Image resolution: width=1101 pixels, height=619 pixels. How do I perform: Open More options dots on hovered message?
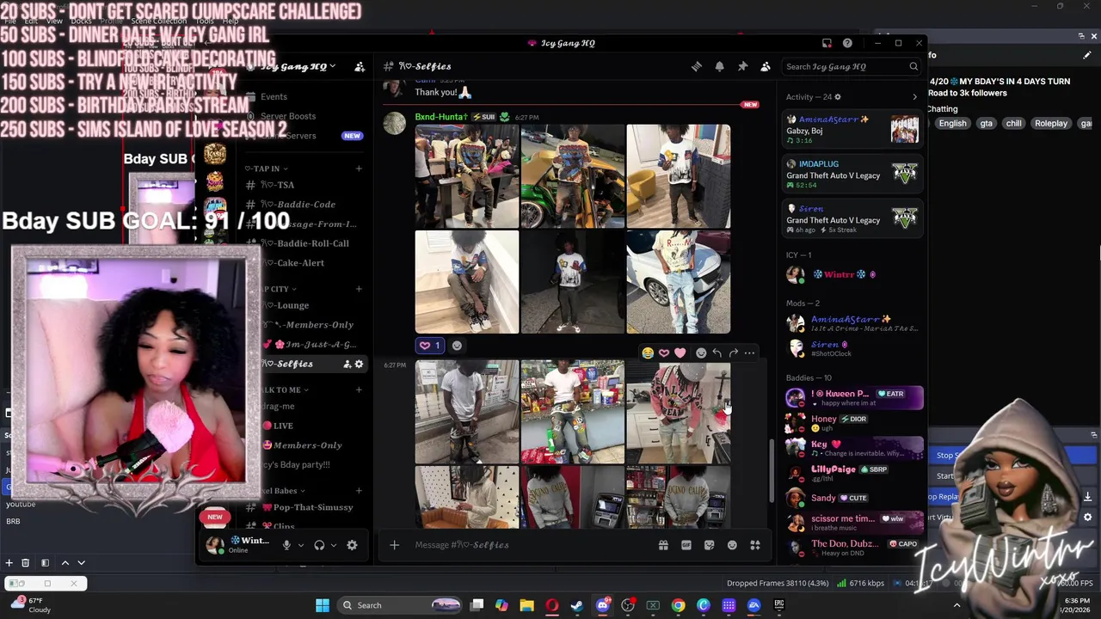point(749,353)
